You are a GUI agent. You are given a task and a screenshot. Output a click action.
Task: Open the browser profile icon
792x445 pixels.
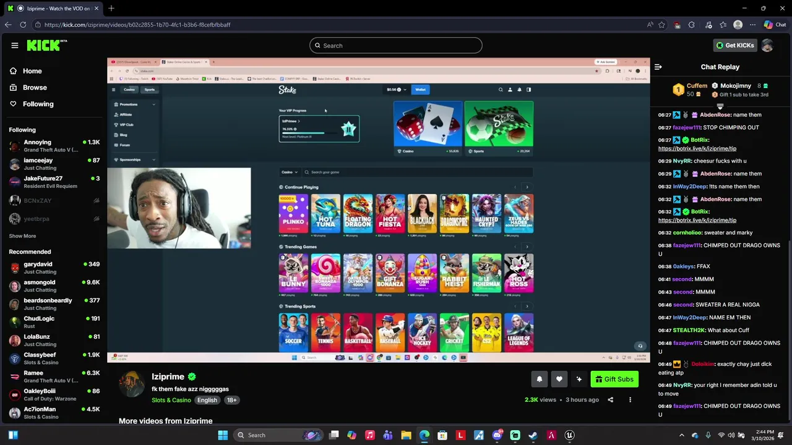[738, 25]
